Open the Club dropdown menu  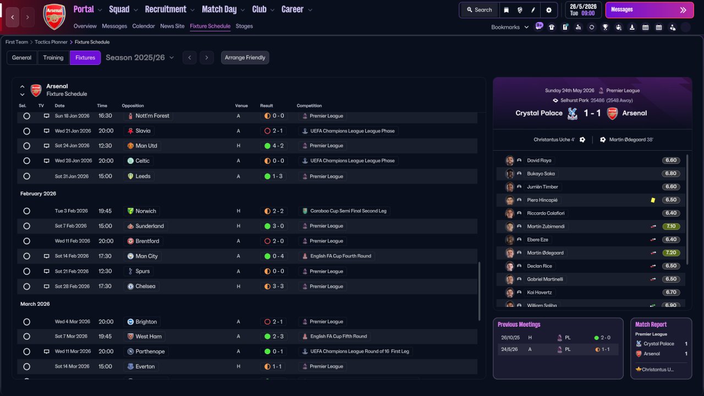263,9
